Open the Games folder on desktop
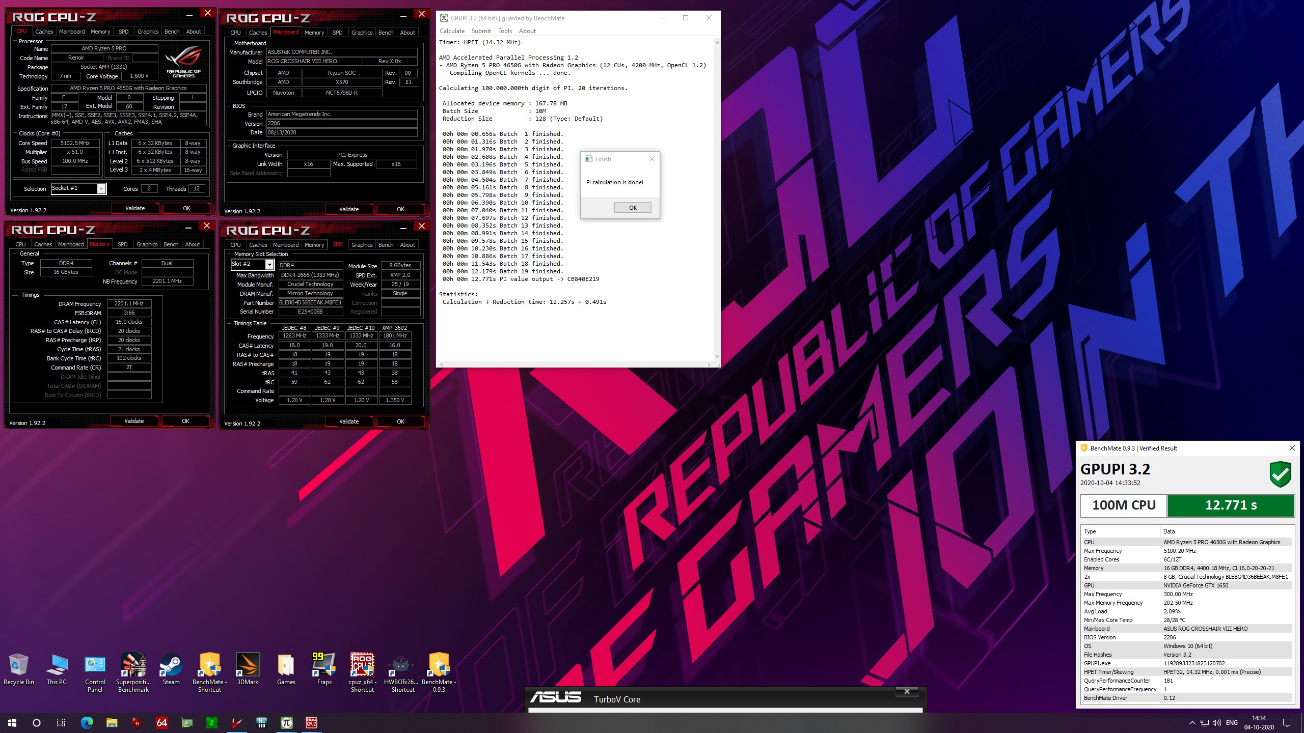Screen dimensions: 1304x733 pos(286,669)
